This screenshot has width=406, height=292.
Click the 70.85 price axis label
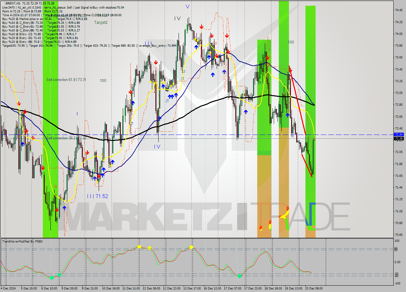point(399,223)
